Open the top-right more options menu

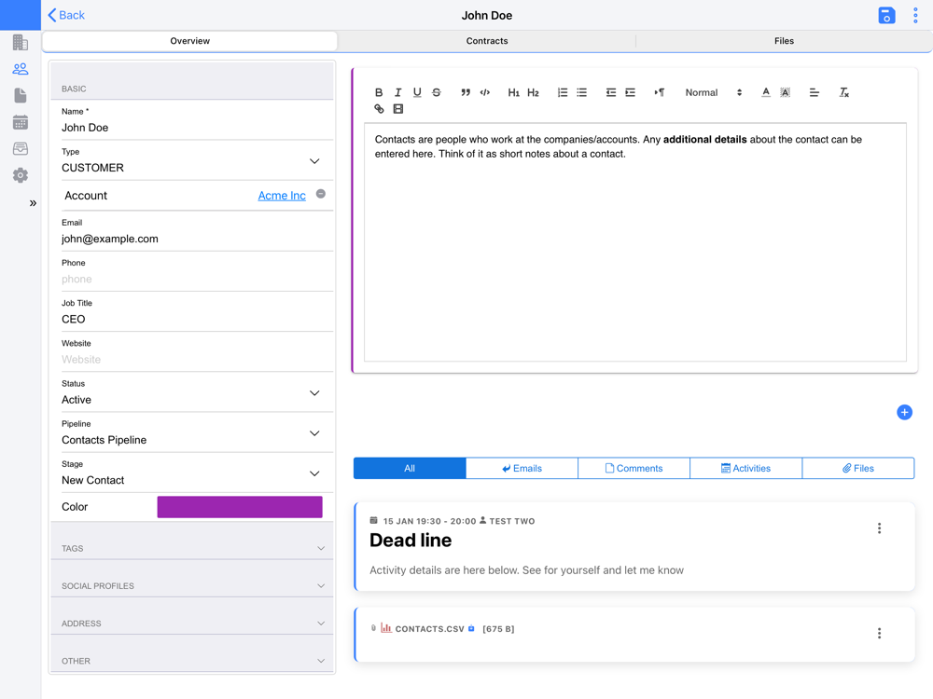(x=915, y=16)
